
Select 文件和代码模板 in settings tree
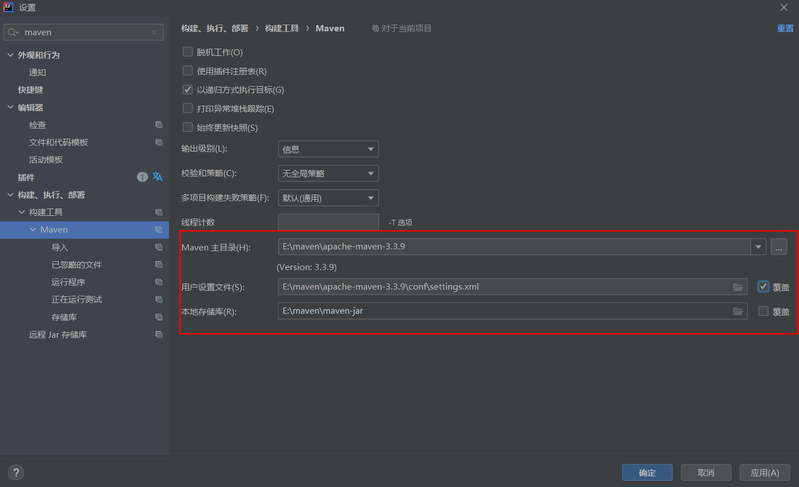[59, 142]
